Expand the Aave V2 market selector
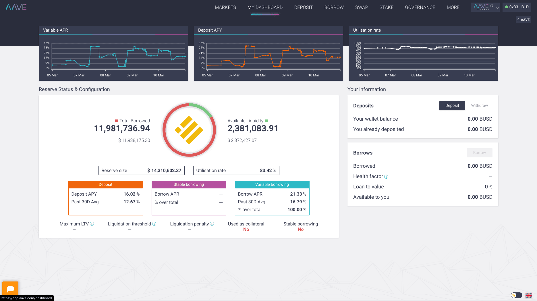This screenshot has height=301, width=537. (x=485, y=7)
